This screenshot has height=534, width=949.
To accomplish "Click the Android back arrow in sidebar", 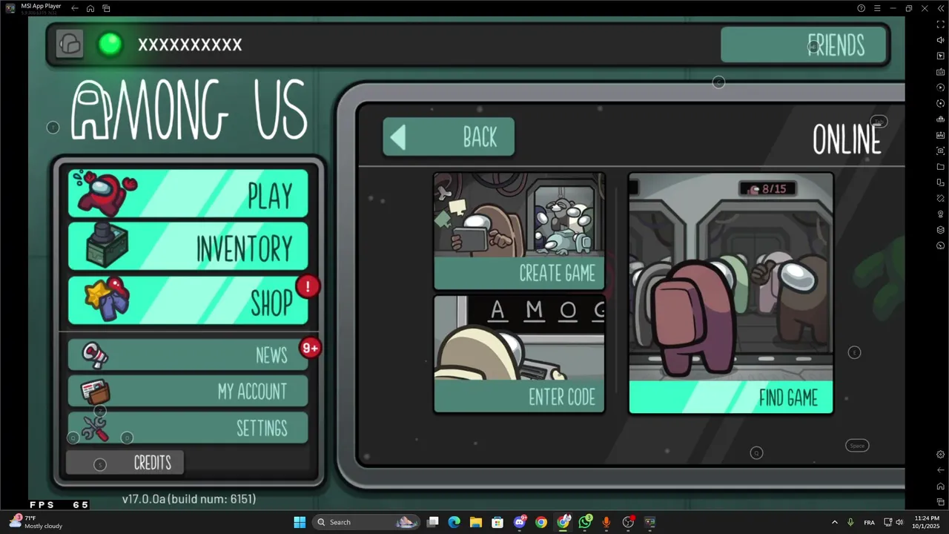I will pos(941,470).
